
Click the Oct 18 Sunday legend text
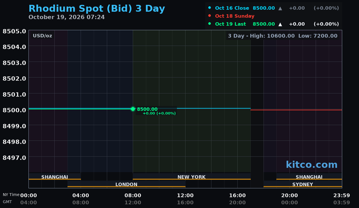(x=234, y=16)
